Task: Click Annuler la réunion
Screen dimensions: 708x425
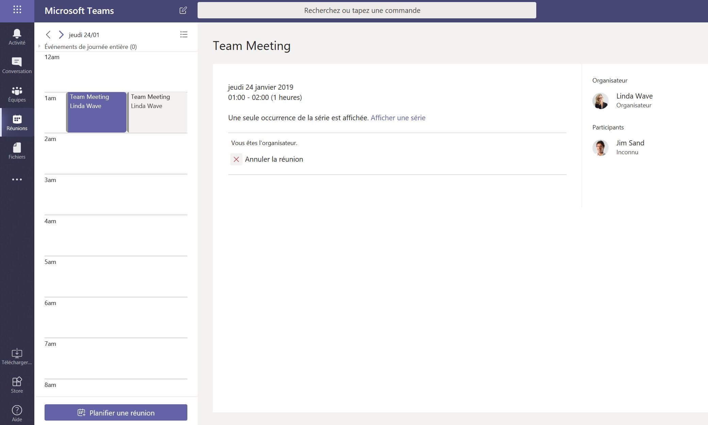Action: click(274, 159)
